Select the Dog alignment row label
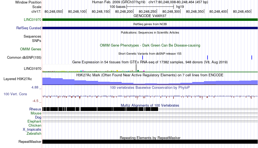This screenshot has height=148, width=258. 38,117
